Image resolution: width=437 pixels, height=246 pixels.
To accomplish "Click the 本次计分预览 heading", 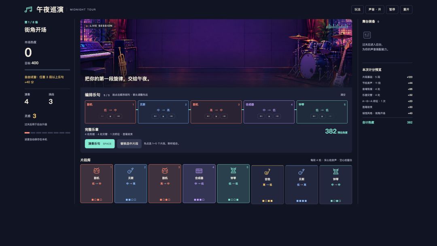I will click(372, 70).
